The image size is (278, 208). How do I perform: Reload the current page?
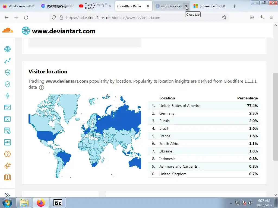tap(26, 17)
